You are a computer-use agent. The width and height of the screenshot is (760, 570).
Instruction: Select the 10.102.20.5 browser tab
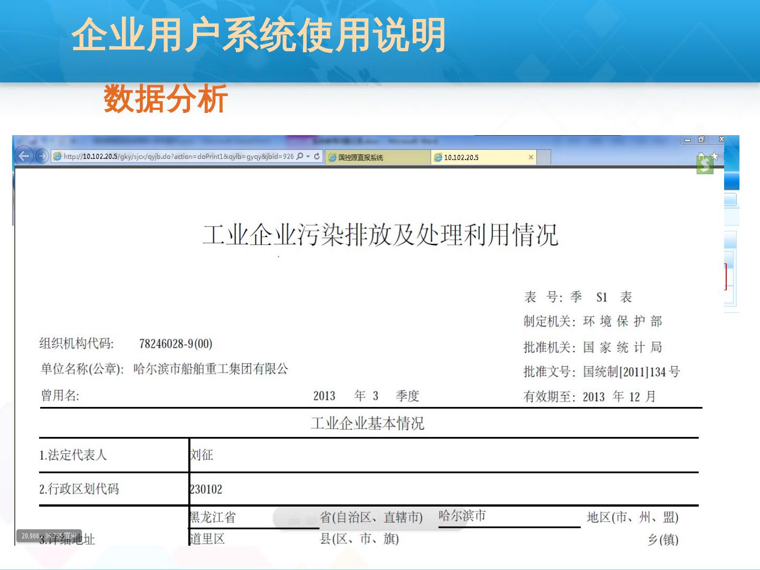[x=478, y=157]
